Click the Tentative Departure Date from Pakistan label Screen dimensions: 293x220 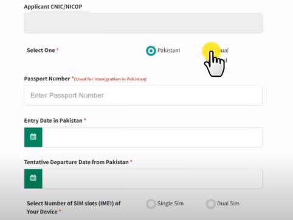(77, 162)
